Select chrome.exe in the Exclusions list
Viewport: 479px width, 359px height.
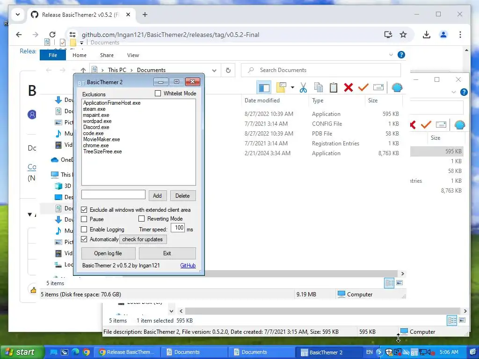point(96,145)
